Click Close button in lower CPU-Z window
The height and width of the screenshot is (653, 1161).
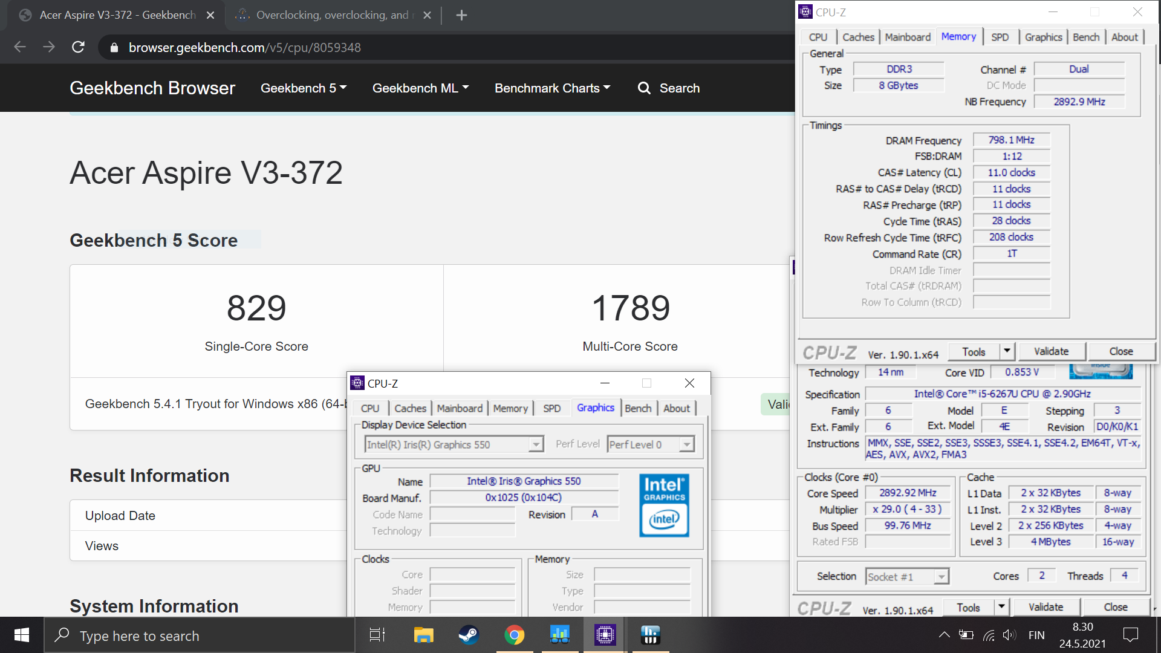[1116, 607]
